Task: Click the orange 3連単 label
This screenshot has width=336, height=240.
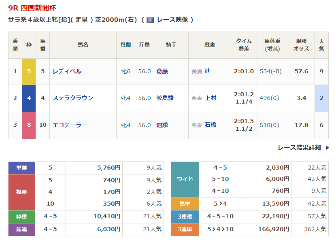Action: tap(185, 229)
